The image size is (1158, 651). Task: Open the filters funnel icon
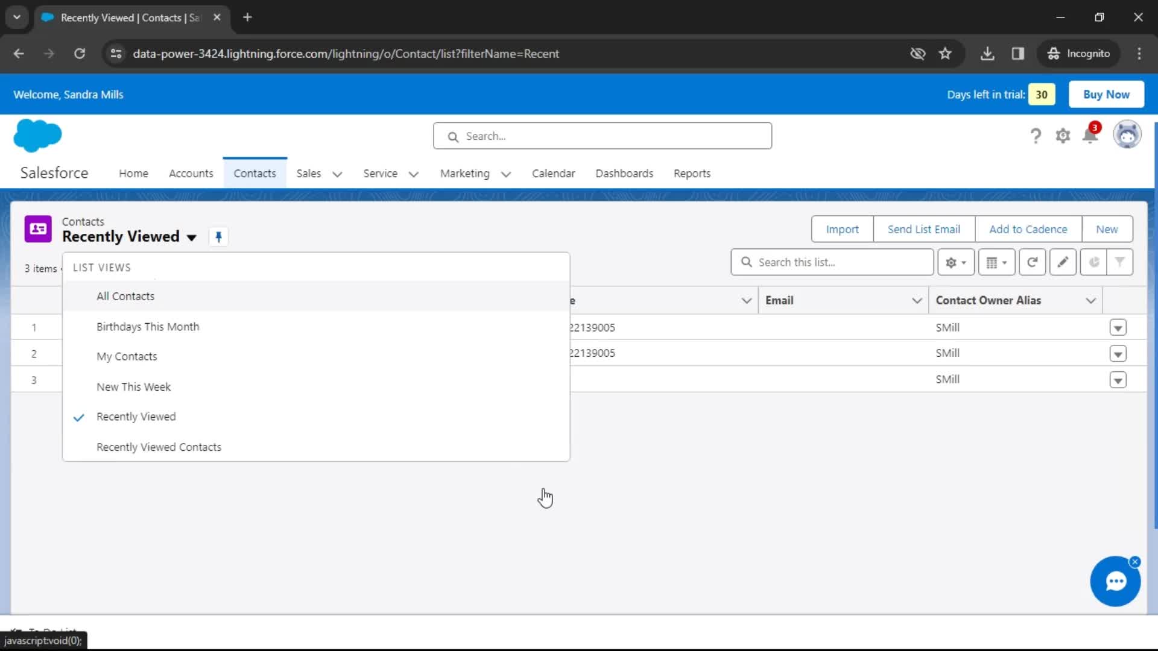[x=1119, y=262]
